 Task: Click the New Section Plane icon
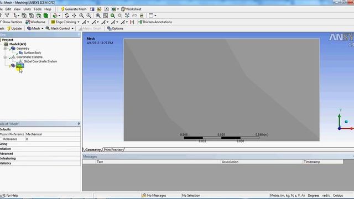click(x=92, y=9)
